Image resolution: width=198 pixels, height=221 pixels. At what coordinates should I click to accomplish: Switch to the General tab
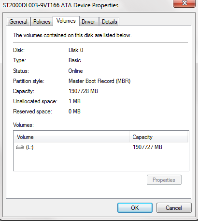[18, 22]
